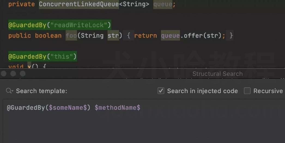Click the queue field in the declaration line
The height and width of the screenshot is (143, 285).
click(x=163, y=4)
